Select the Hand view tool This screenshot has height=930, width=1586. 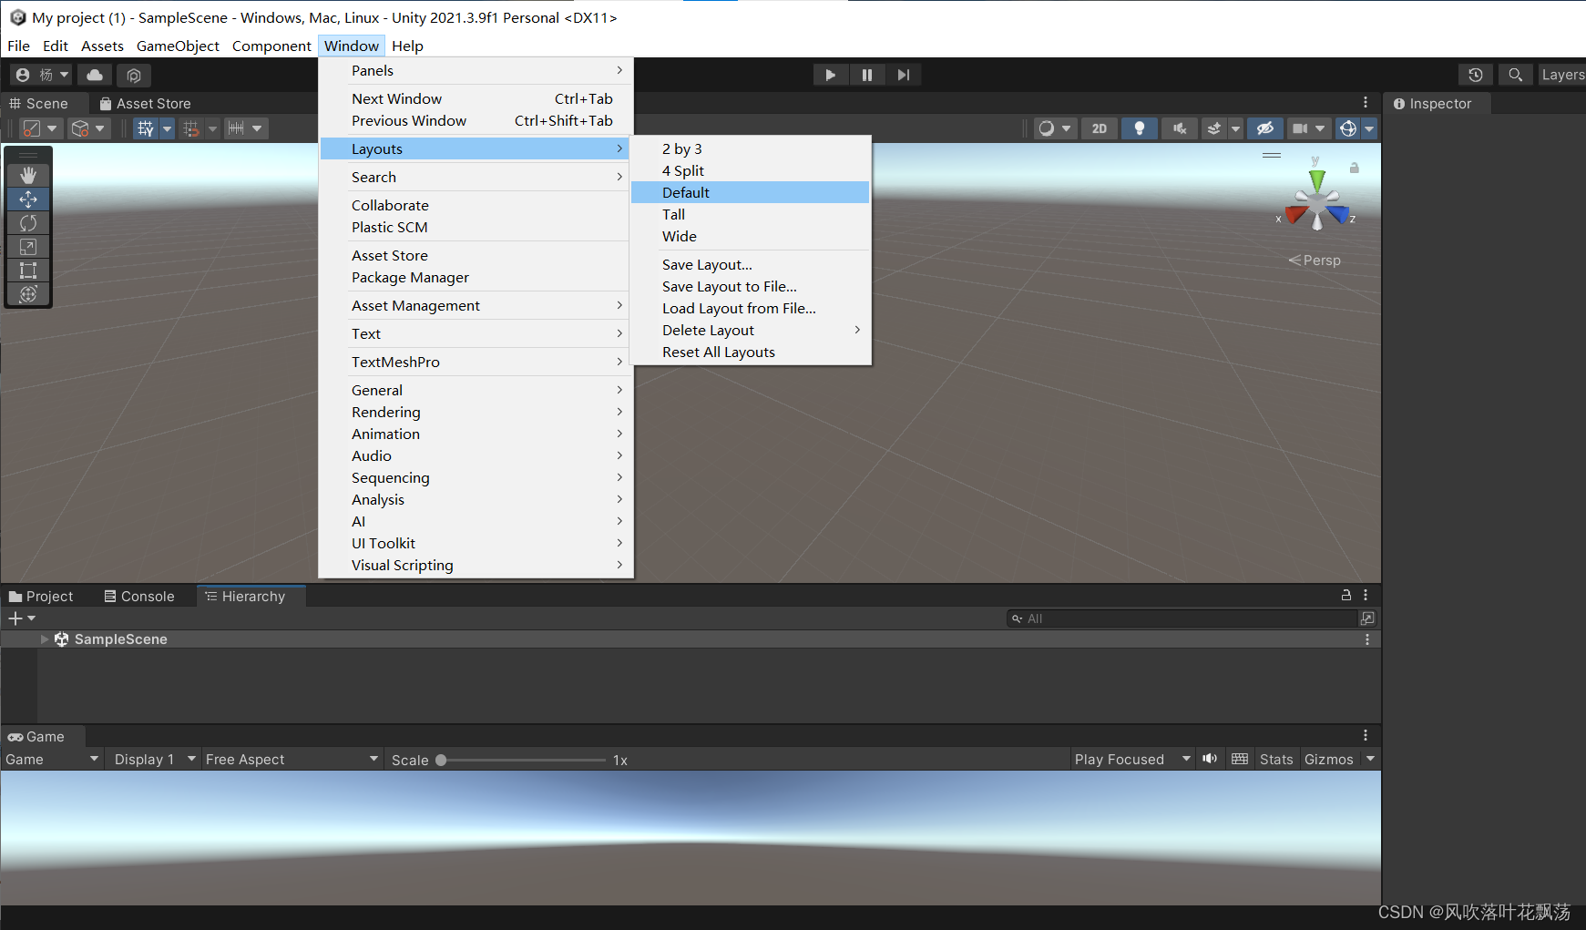(28, 175)
